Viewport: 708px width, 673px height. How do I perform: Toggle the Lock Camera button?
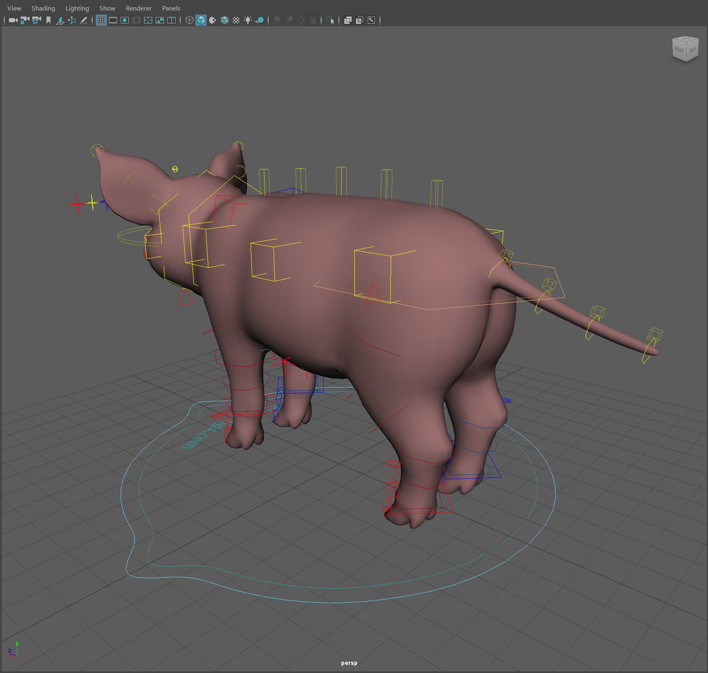pos(25,20)
